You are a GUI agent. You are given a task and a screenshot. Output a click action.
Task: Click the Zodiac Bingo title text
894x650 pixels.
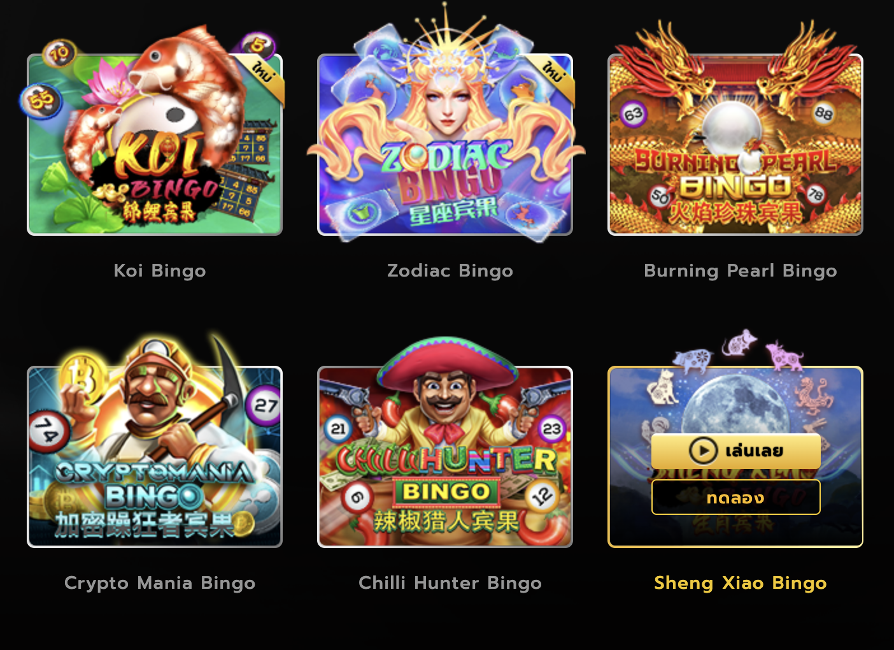tap(450, 271)
